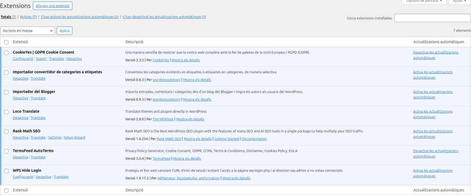This screenshot has height=195, width=471.
Task: Check the WPS Hide Login row checkbox
Action: [6, 171]
